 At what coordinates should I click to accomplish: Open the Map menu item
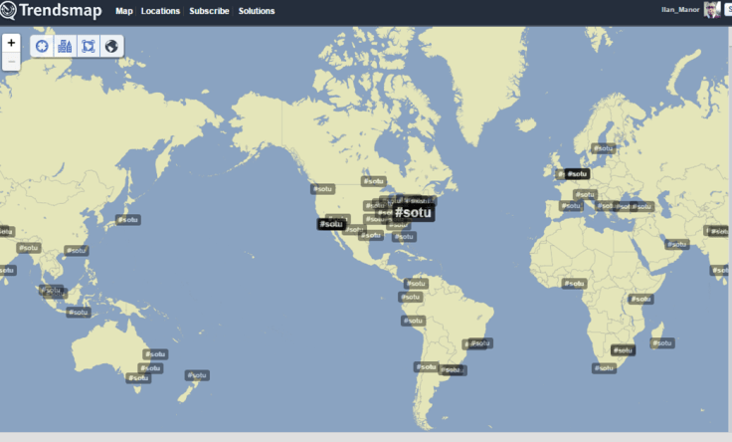point(124,11)
